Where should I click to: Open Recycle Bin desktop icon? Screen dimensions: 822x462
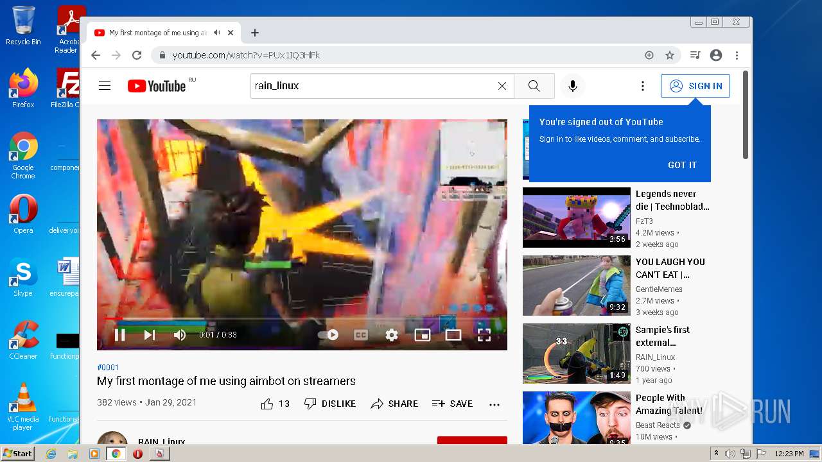point(23,26)
